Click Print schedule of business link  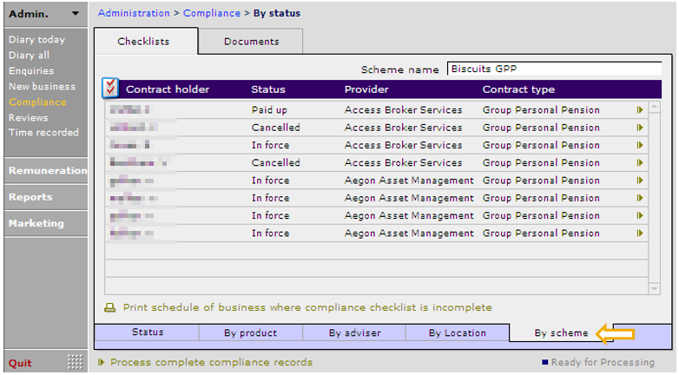coord(307,307)
